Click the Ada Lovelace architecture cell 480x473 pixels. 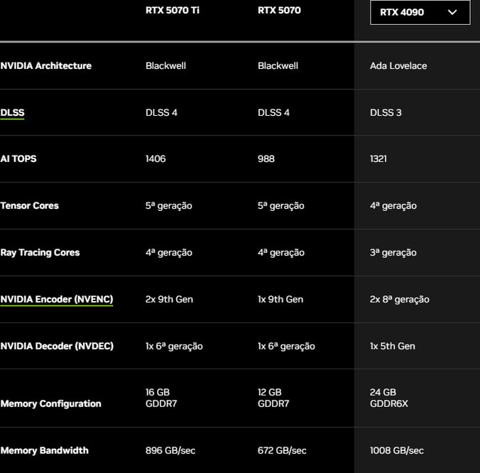[398, 66]
